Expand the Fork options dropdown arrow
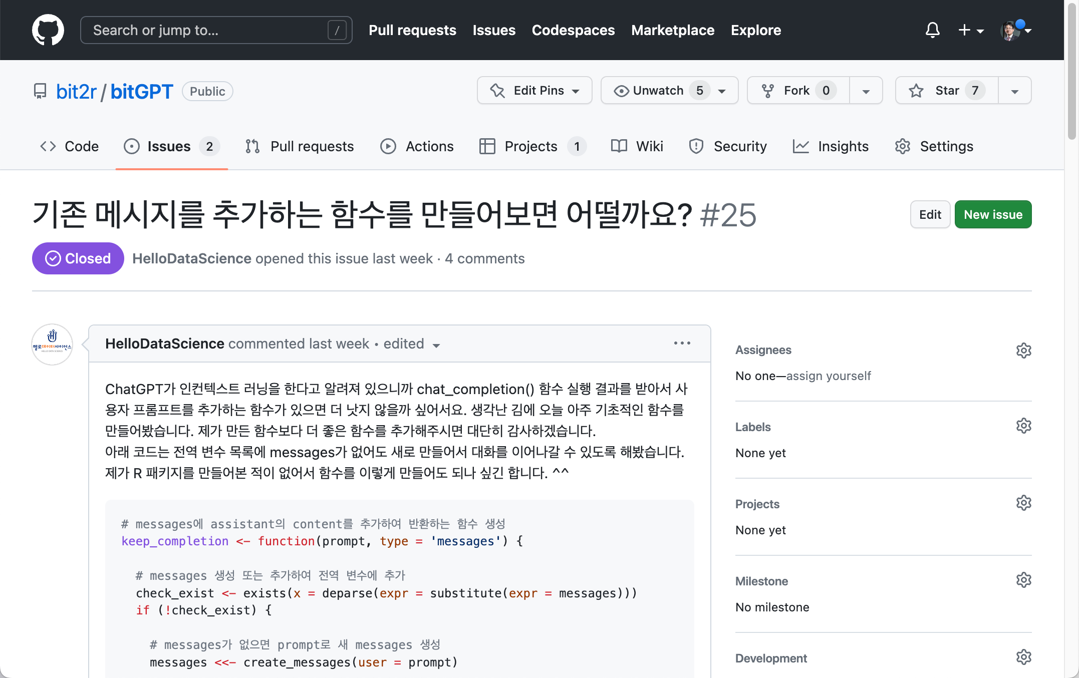 click(866, 91)
